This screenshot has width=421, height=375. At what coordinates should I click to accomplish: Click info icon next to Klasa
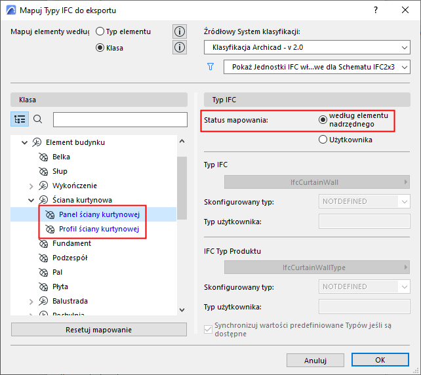click(x=180, y=47)
